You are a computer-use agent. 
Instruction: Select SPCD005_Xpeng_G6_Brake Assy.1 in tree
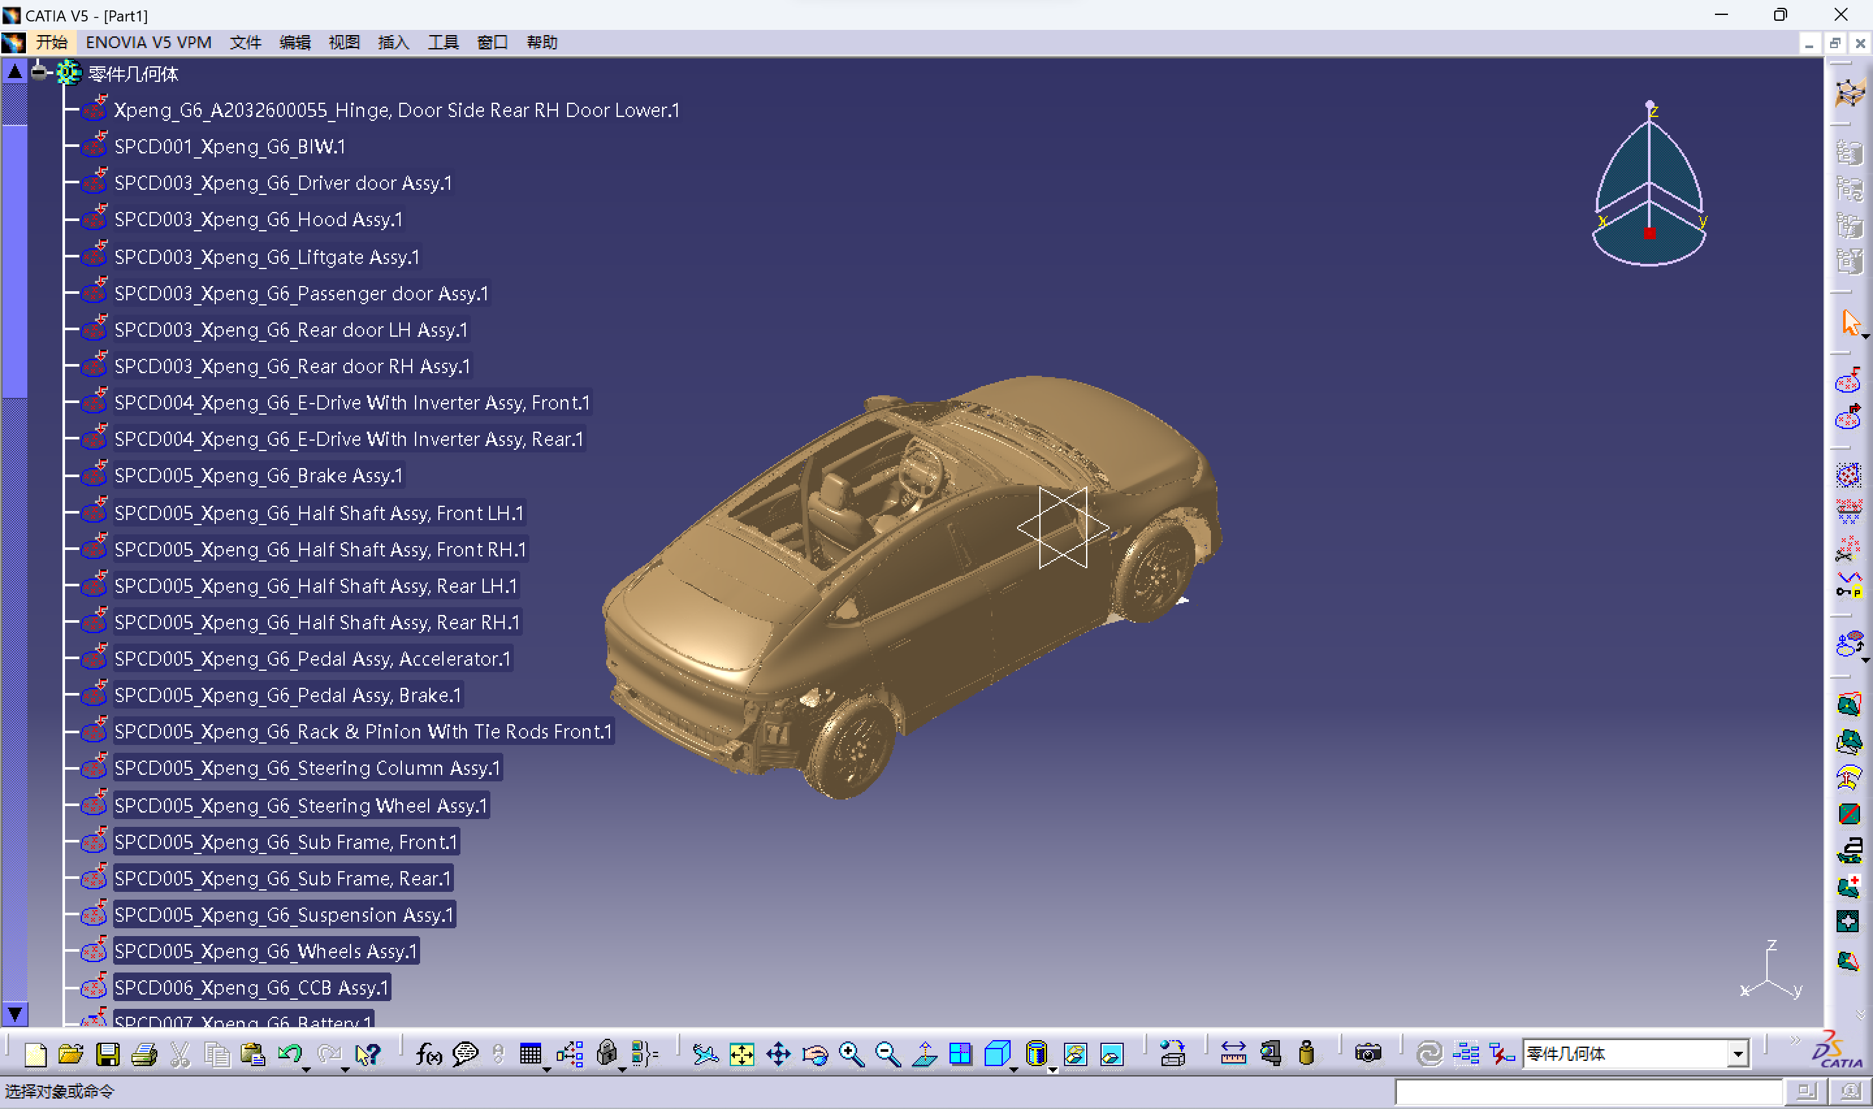coord(259,476)
